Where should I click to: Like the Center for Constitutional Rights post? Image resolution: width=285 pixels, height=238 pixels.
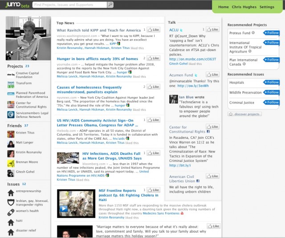point(212,126)
